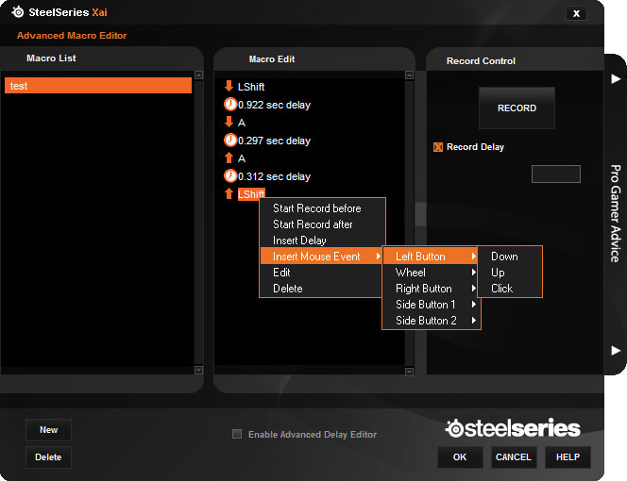
Task: Expand the Side Button 1 submenu arrow
Action: tap(473, 304)
